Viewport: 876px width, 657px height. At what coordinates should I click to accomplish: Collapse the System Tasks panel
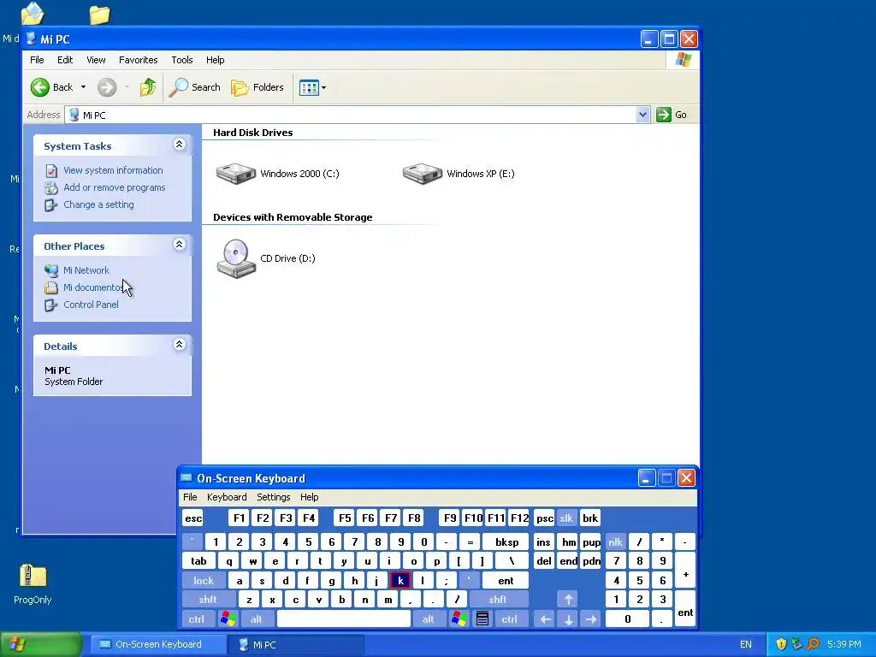180,144
